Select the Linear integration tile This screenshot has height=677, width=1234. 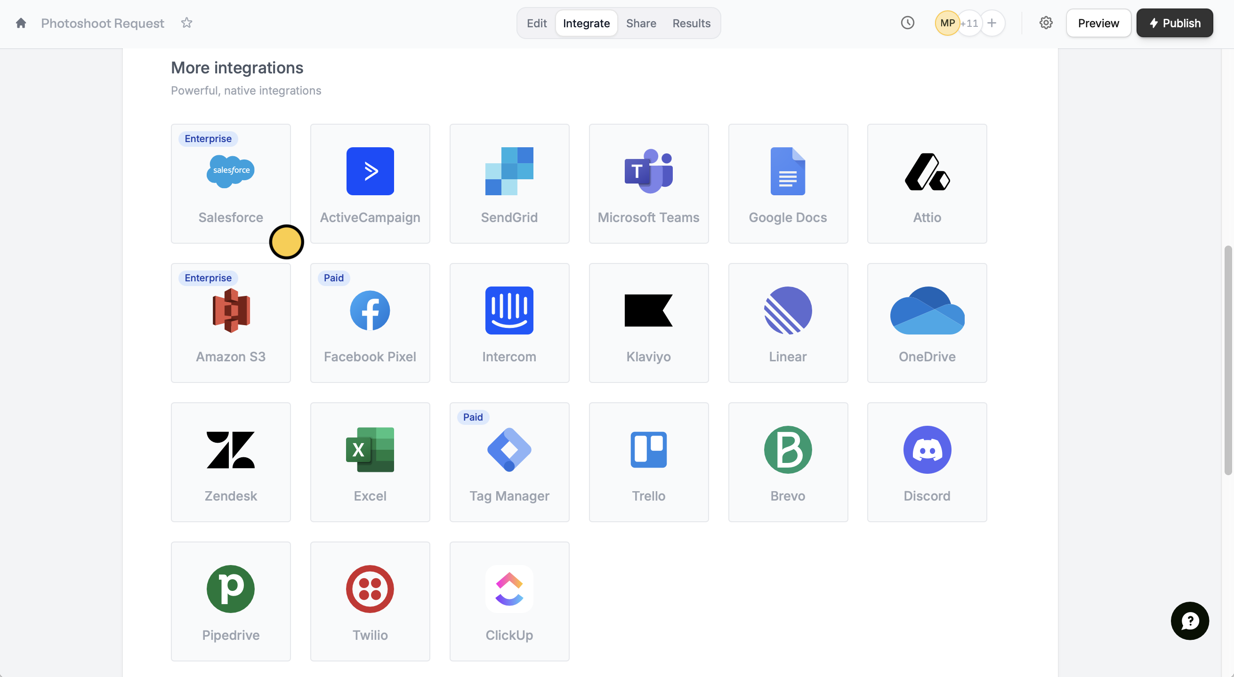coord(788,322)
